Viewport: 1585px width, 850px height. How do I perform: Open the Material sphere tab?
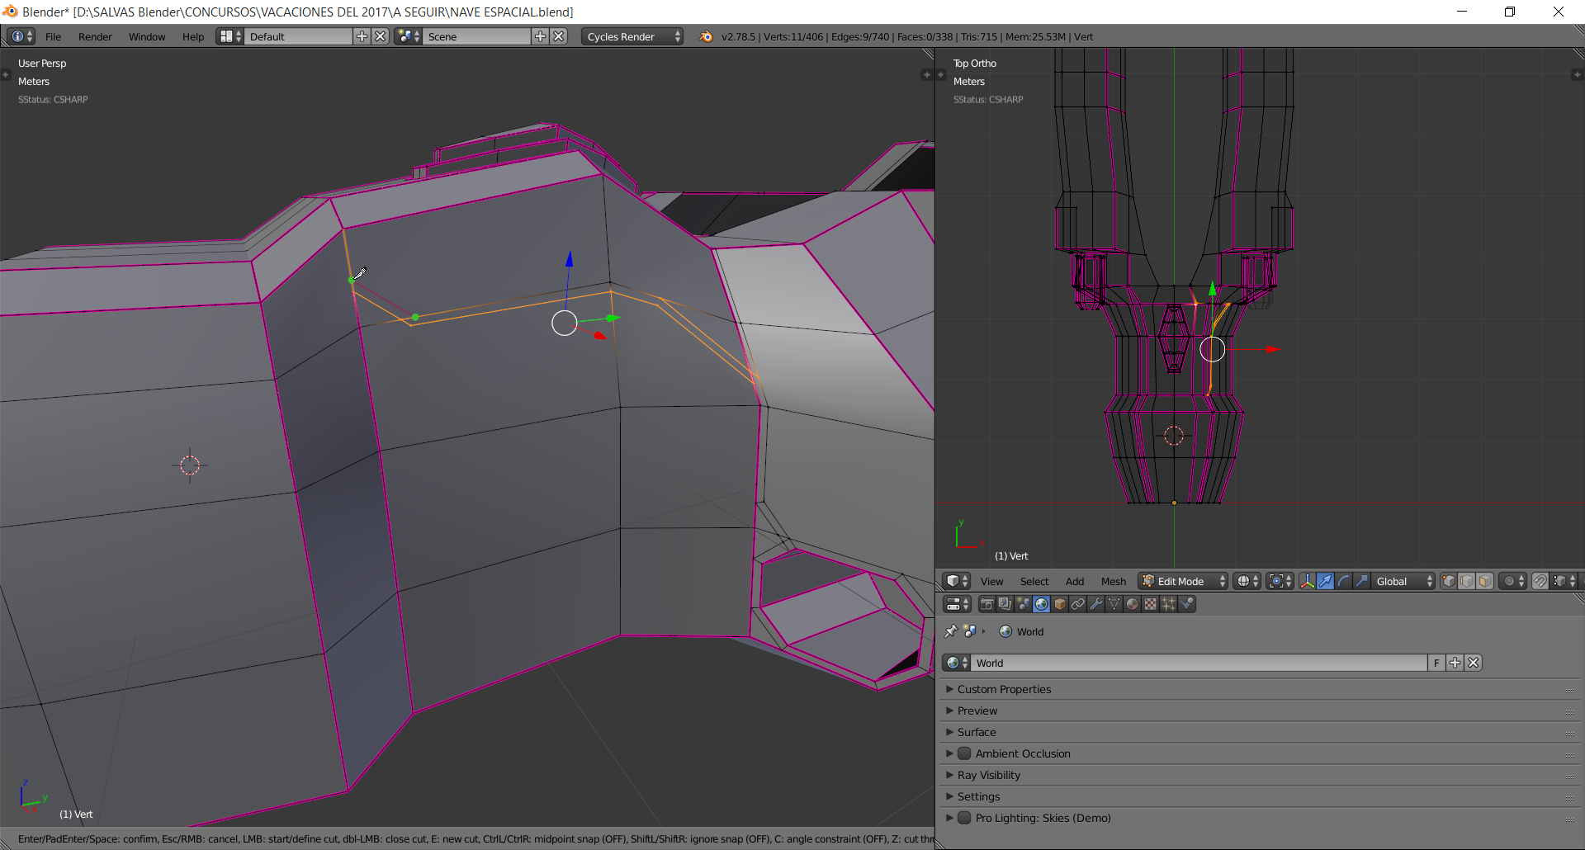1133,604
